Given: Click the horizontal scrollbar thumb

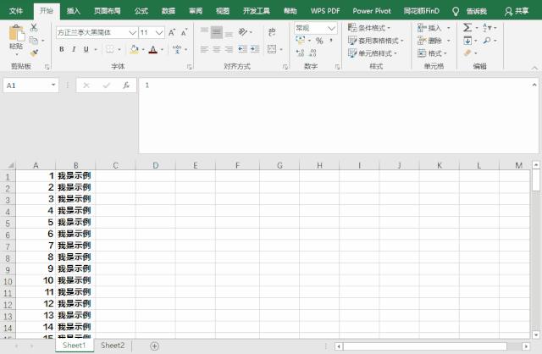Looking at the screenshot, I should point(424,346).
